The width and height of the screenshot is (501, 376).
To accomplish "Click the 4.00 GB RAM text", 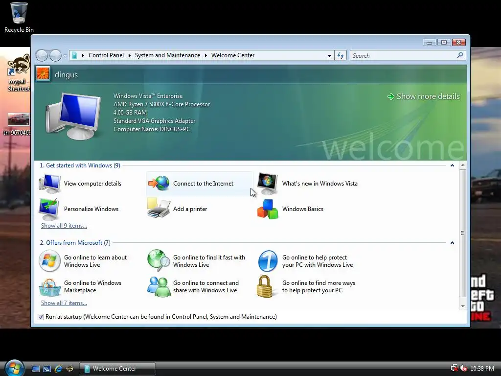I will pyautogui.click(x=130, y=113).
